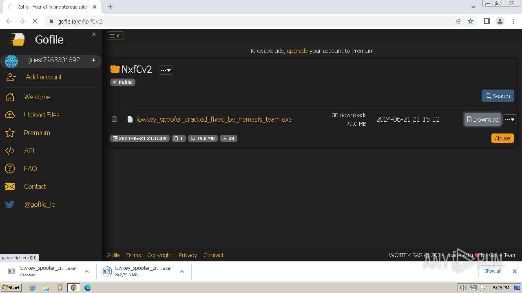
Task: Open Upload Files page
Action: click(x=42, y=115)
